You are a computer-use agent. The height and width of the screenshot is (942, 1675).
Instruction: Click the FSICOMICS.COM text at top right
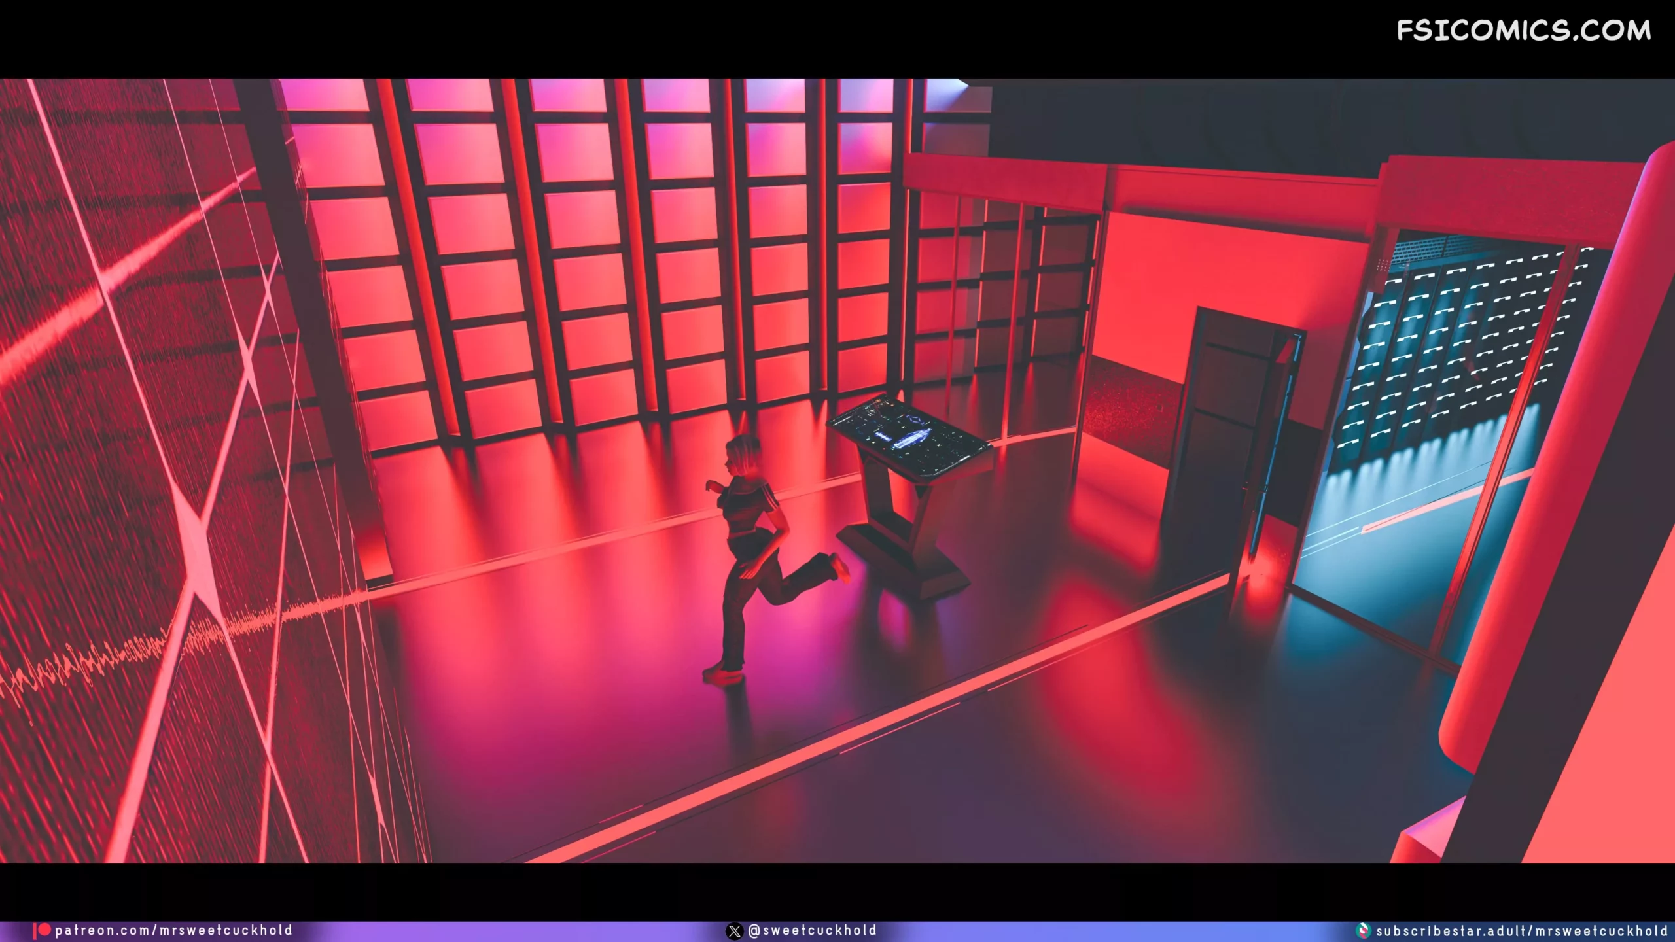point(1524,30)
